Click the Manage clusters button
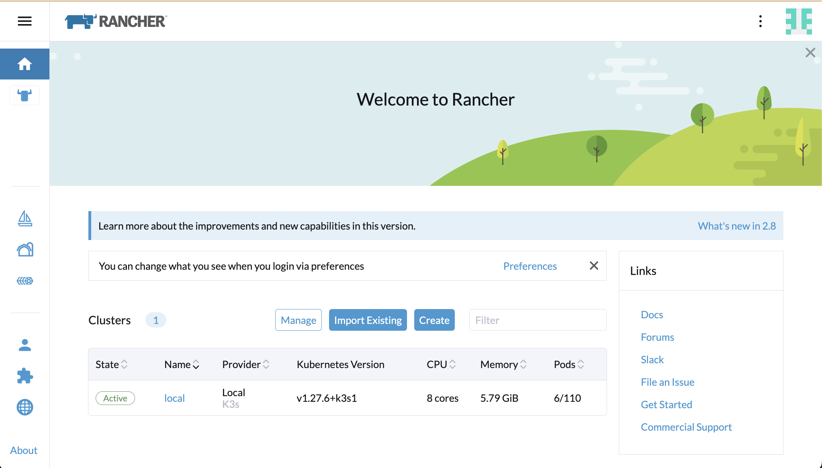The height and width of the screenshot is (468, 822). 299,320
